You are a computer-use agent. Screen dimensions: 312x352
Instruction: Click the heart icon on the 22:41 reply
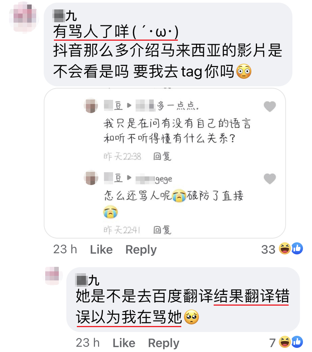tap(269, 179)
